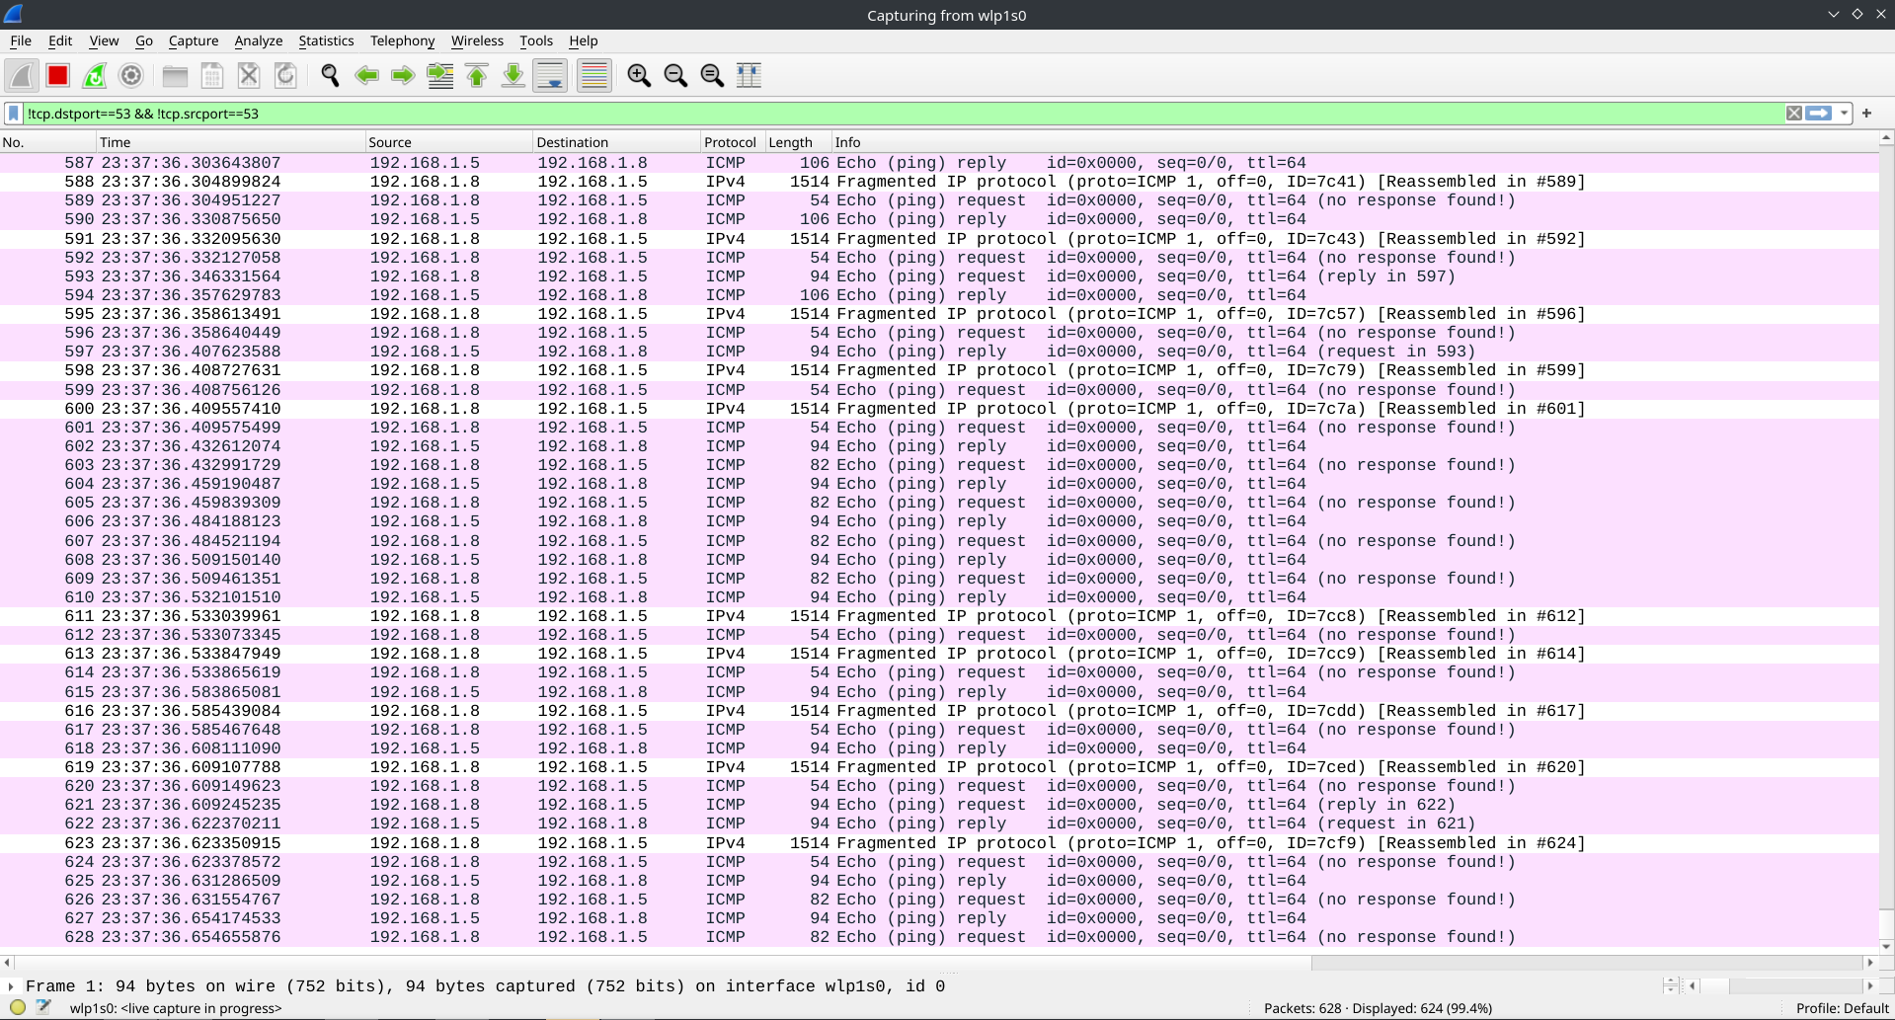Open the Telephony menu
Viewport: 1895px width, 1020px height.
pos(402,41)
